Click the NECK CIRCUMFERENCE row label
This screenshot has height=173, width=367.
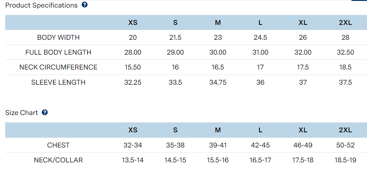(58, 67)
